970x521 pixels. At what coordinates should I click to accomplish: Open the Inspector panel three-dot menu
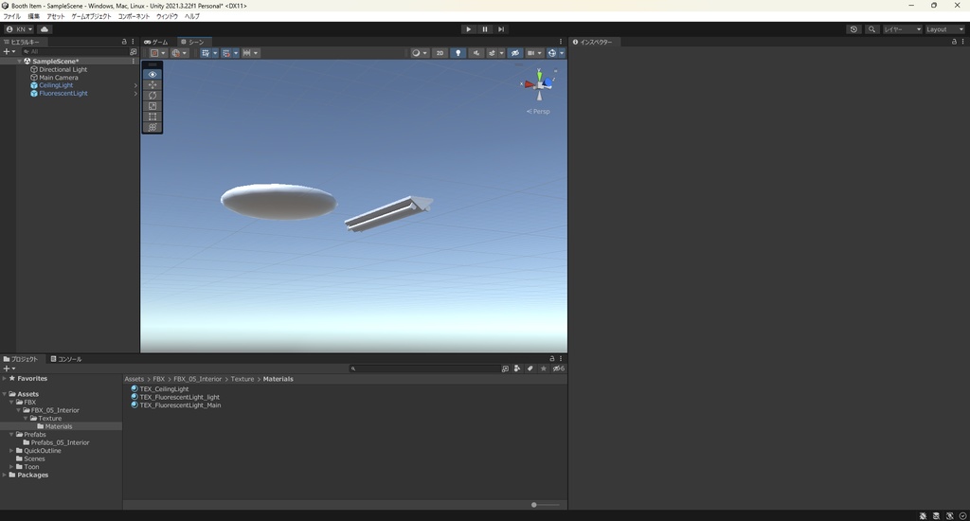click(962, 42)
